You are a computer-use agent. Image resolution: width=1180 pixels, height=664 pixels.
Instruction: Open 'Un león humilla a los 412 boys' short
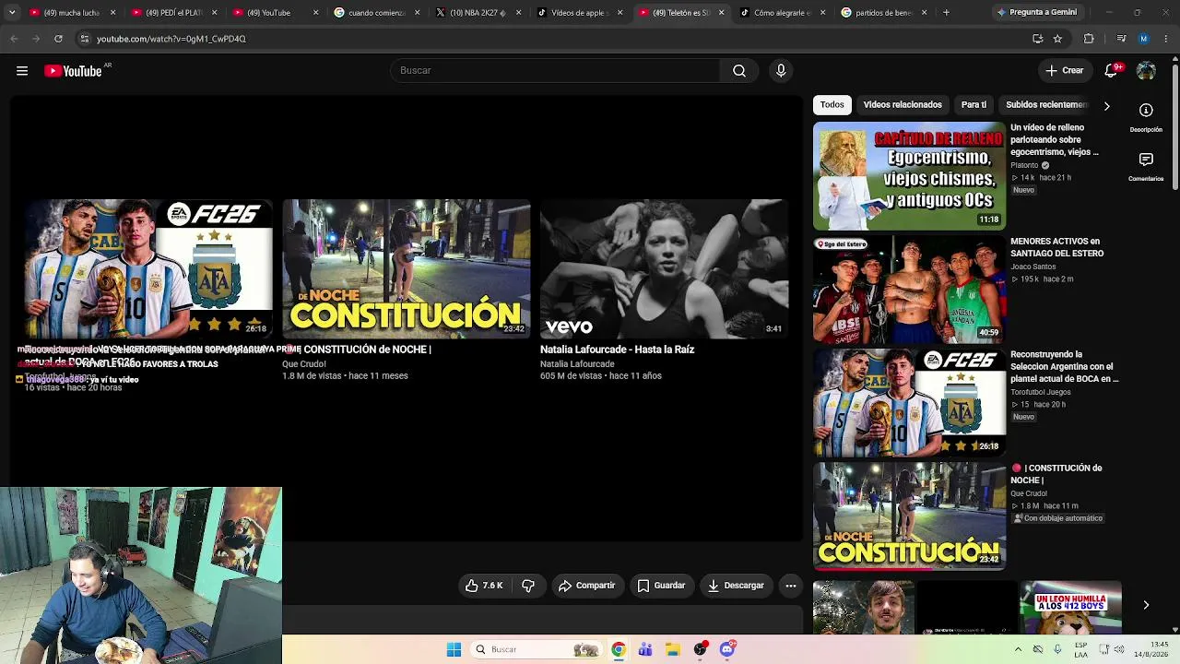(x=1070, y=608)
